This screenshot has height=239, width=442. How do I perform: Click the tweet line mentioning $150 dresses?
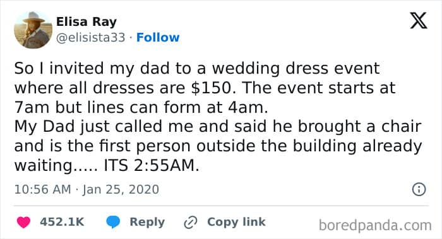(205, 88)
